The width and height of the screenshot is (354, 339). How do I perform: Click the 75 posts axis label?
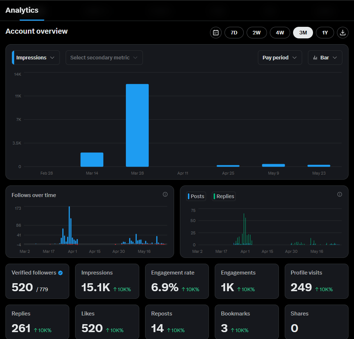pos(193,210)
